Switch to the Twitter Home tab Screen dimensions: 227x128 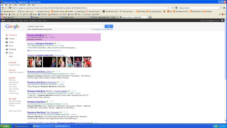pyautogui.click(x=74, y=17)
